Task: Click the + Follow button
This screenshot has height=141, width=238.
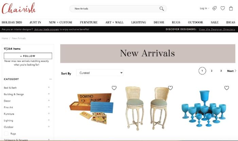Action: click(x=28, y=56)
